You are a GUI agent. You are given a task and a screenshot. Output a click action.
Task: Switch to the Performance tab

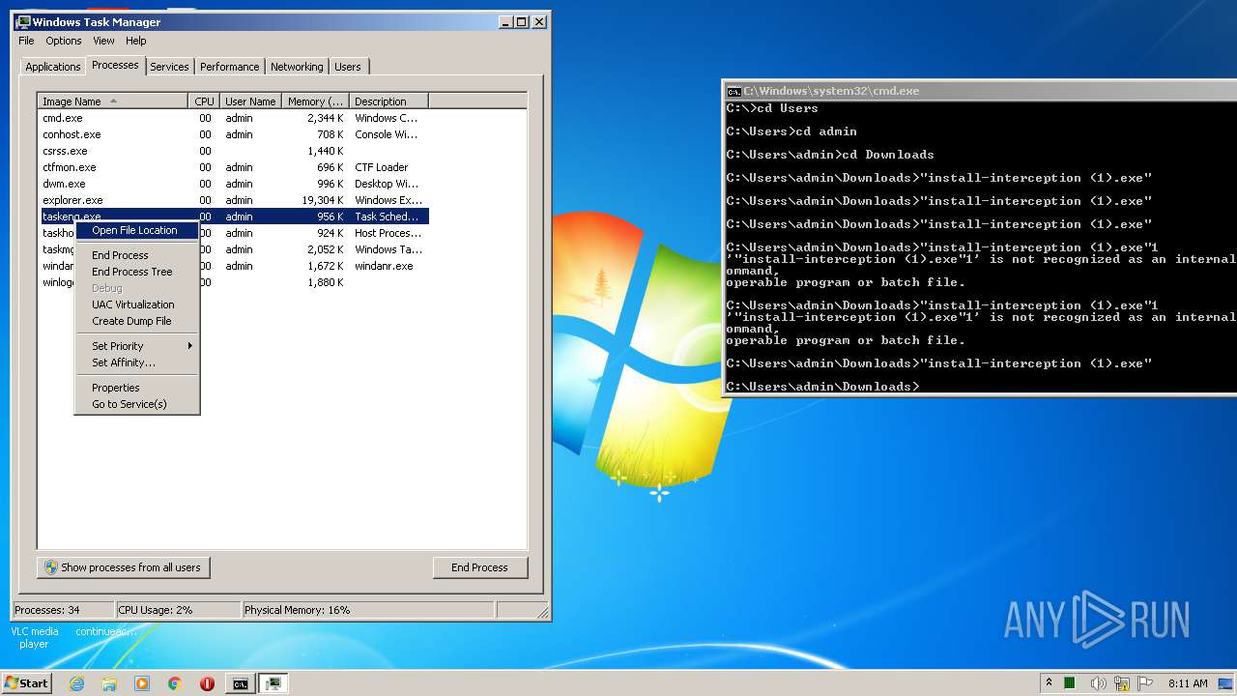(x=230, y=67)
